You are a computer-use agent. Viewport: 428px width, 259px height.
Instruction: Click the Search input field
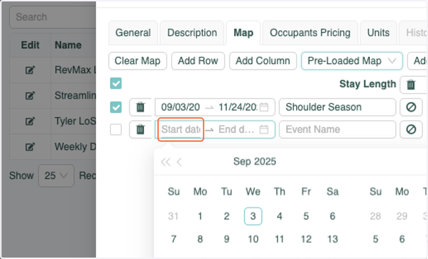tap(53, 17)
